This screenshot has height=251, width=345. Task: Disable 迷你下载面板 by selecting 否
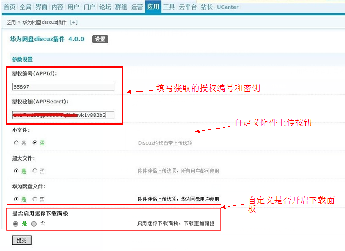click(34, 224)
